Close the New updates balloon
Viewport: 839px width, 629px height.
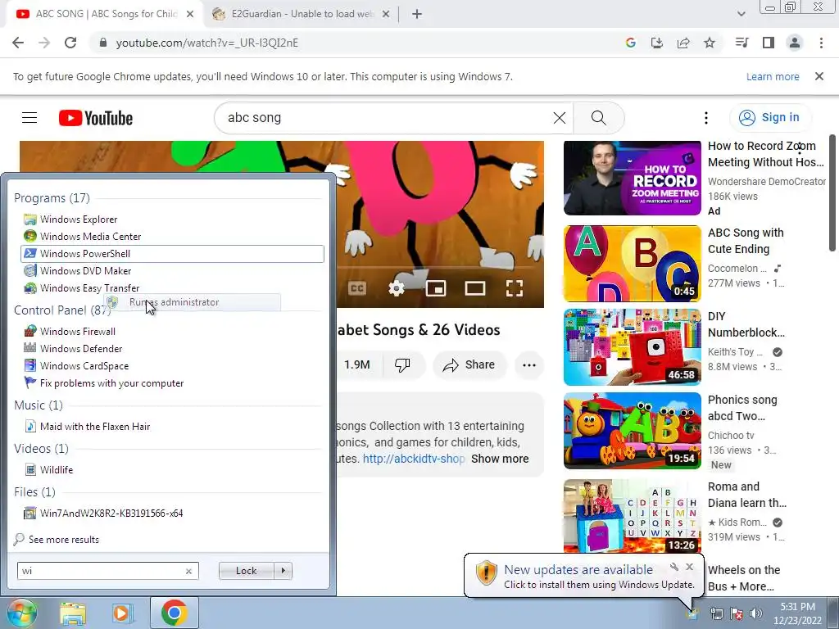point(690,567)
